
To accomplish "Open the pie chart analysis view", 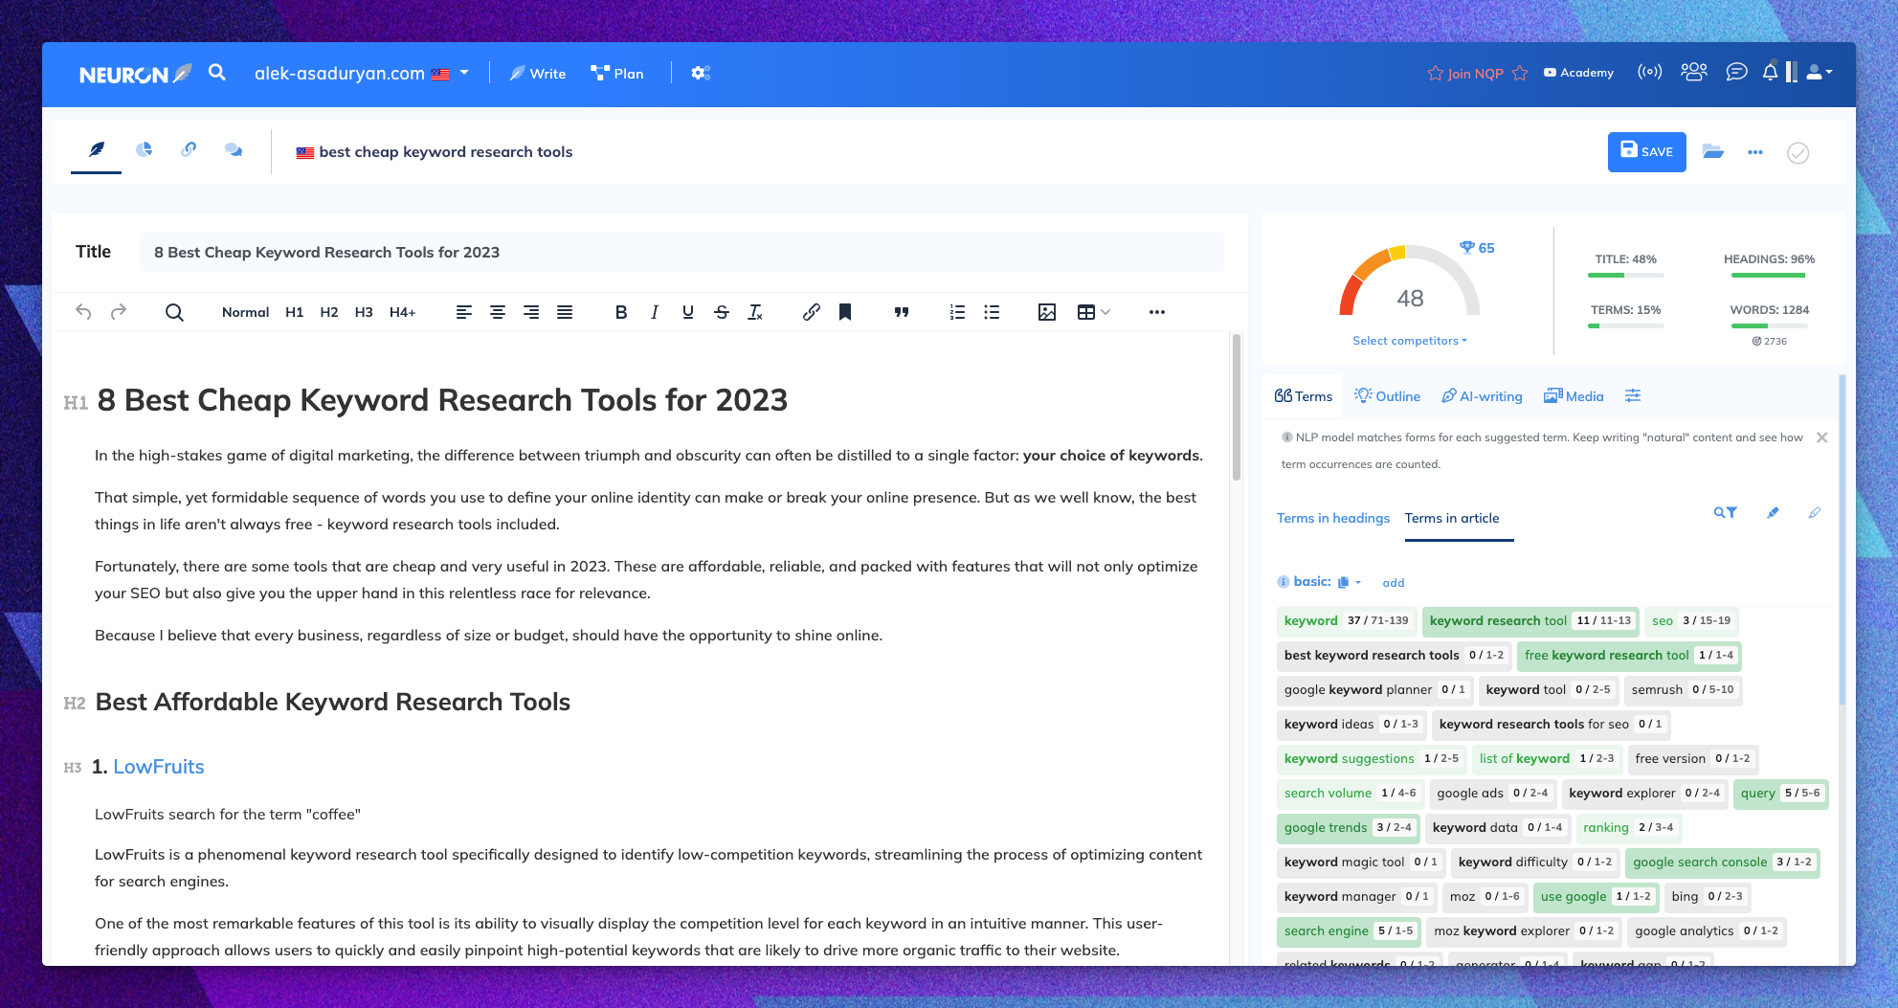I will pos(144,149).
